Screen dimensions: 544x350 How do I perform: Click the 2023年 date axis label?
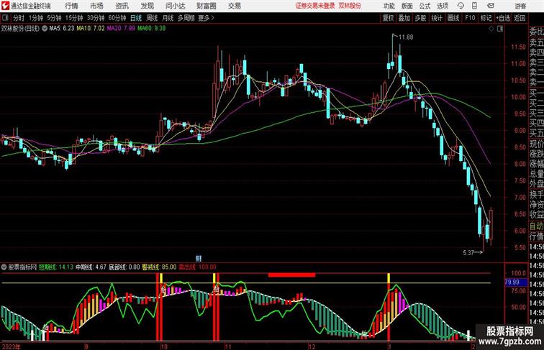click(x=11, y=346)
